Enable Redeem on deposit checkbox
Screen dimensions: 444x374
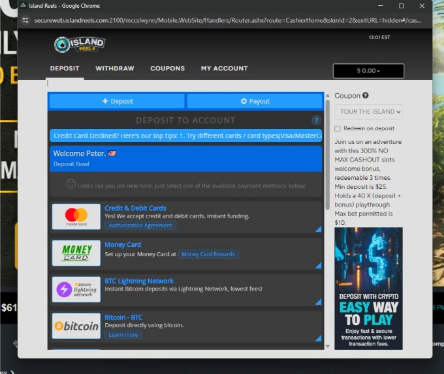pyautogui.click(x=338, y=128)
